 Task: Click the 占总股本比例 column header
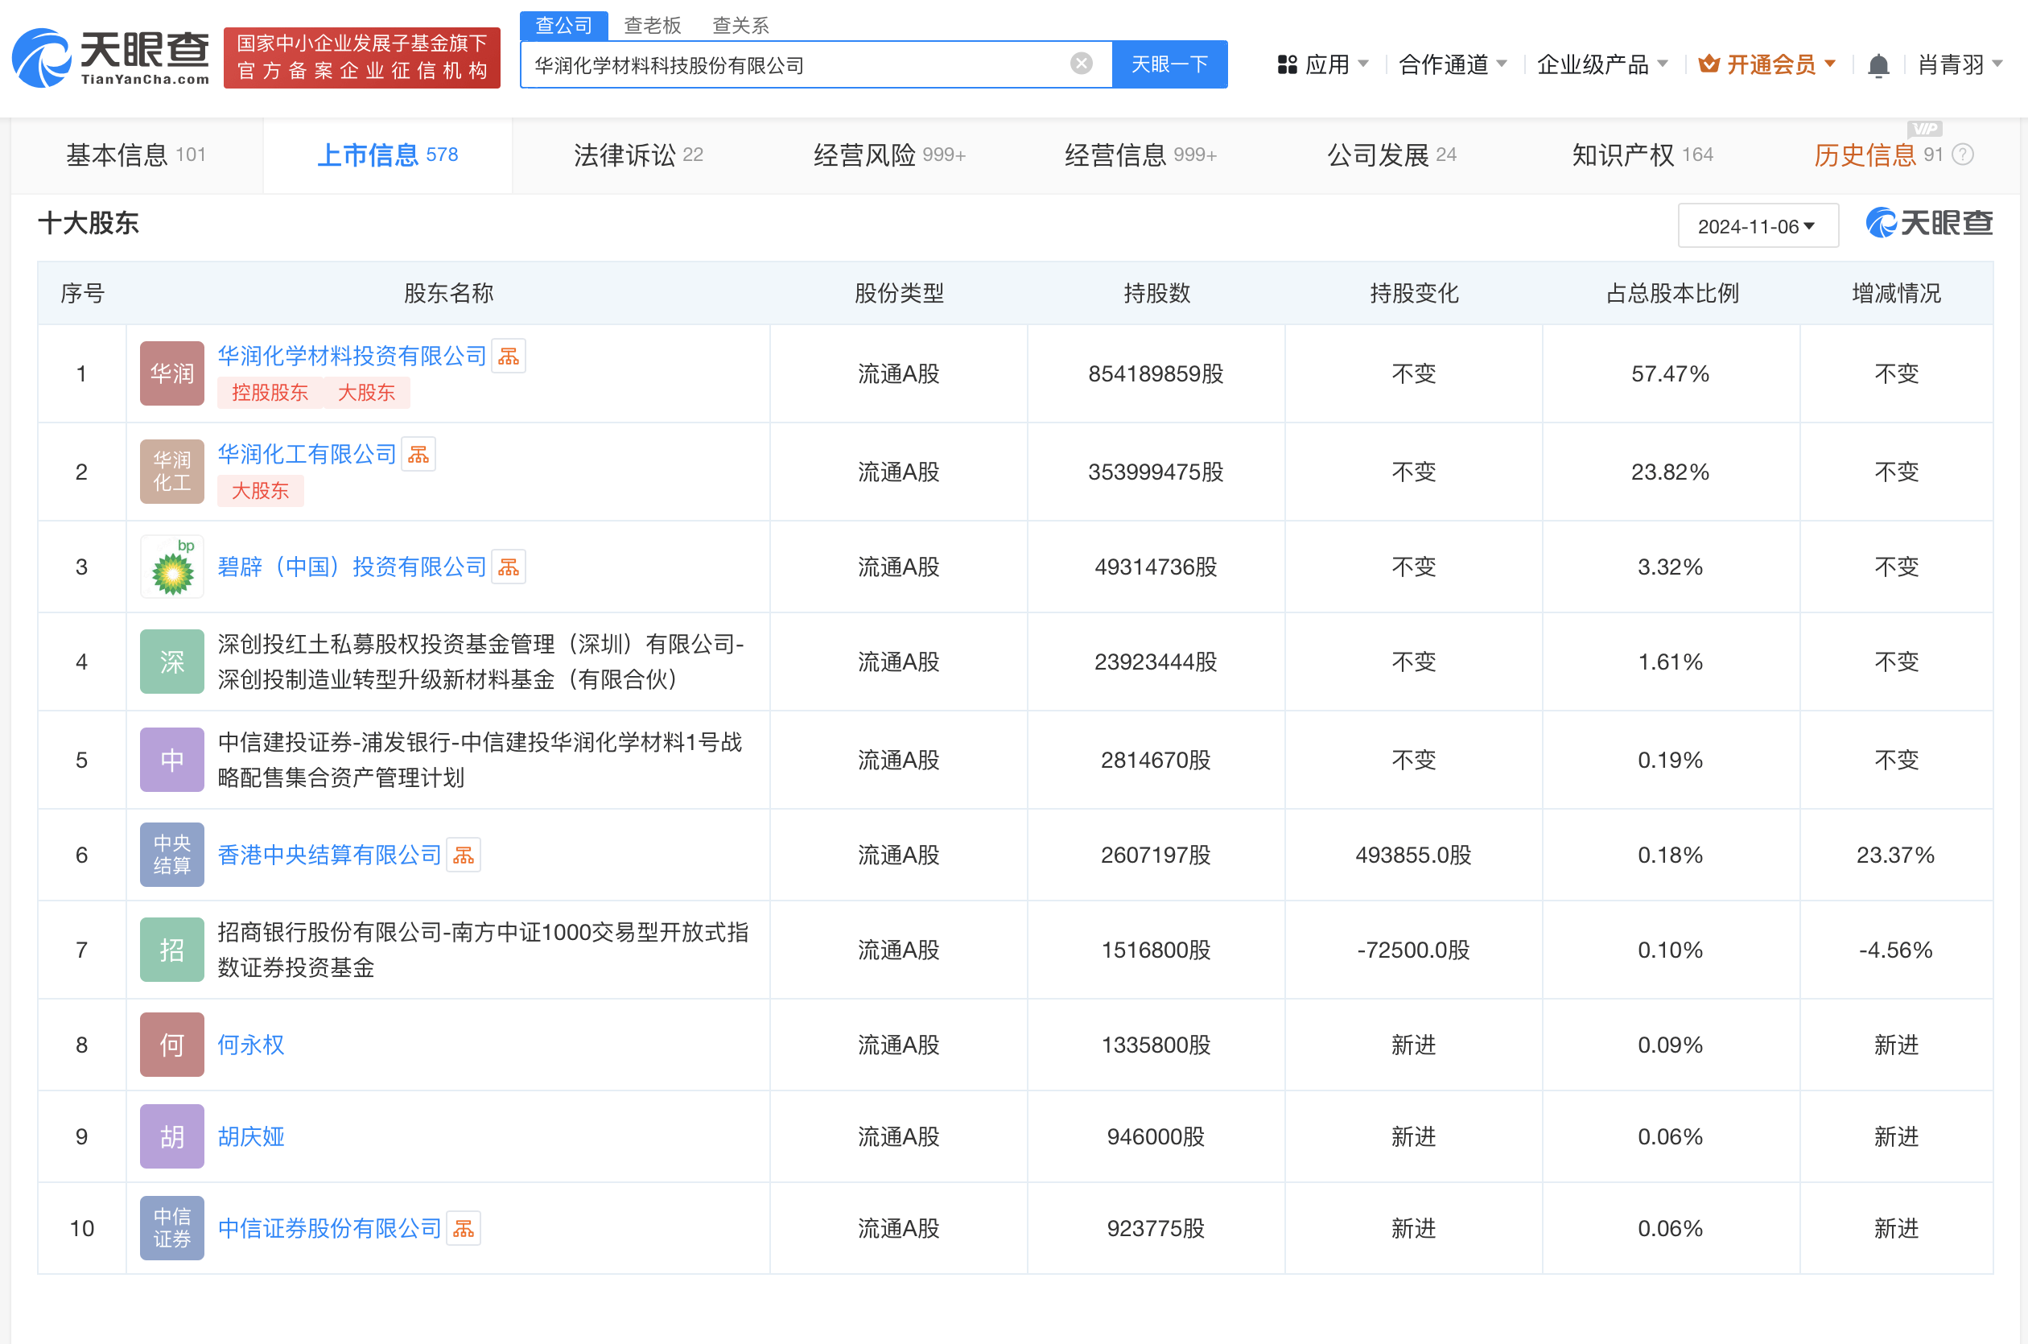point(1671,293)
